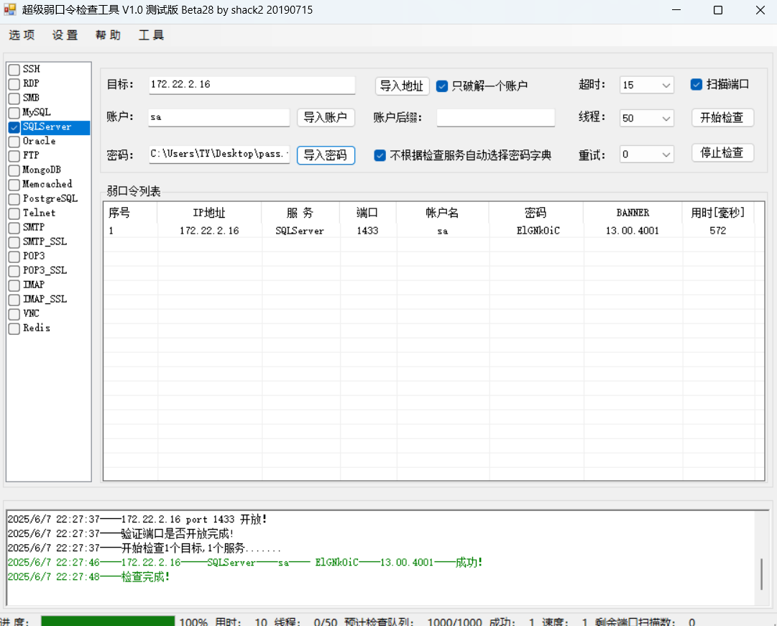Click the 端口 column header
777x626 pixels.
point(368,213)
